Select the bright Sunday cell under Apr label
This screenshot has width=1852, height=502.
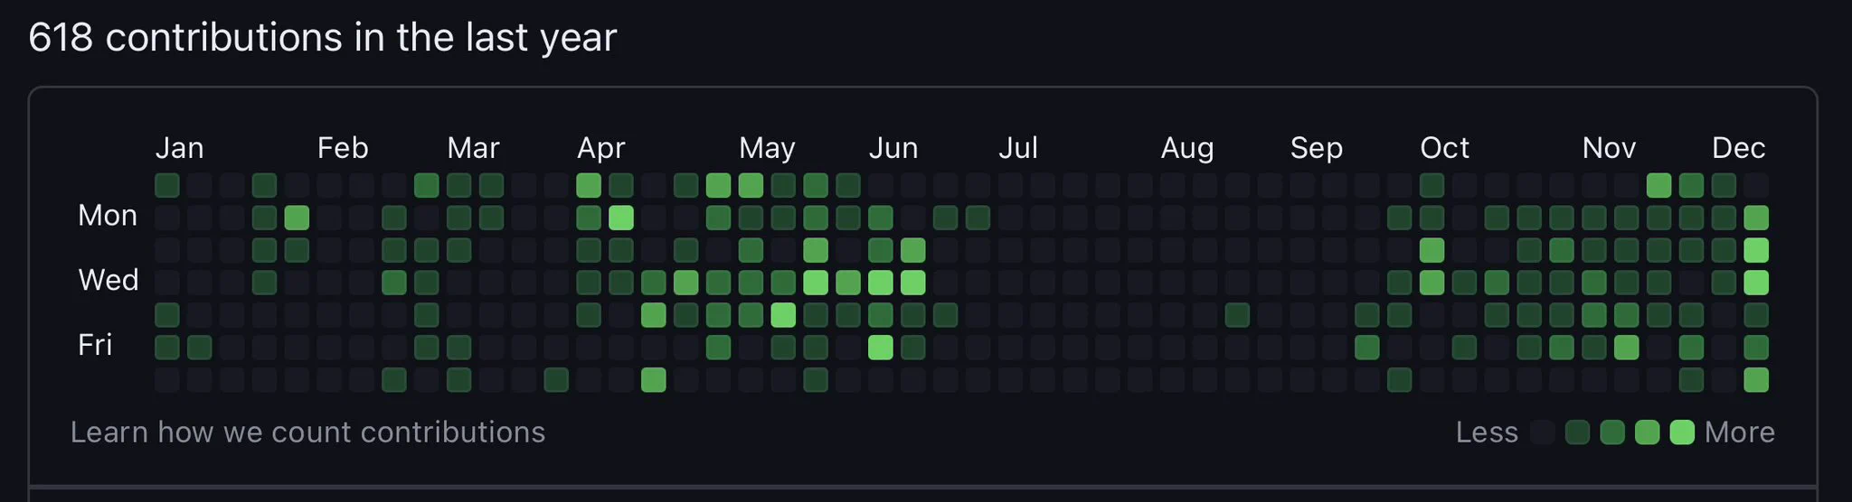click(x=589, y=185)
